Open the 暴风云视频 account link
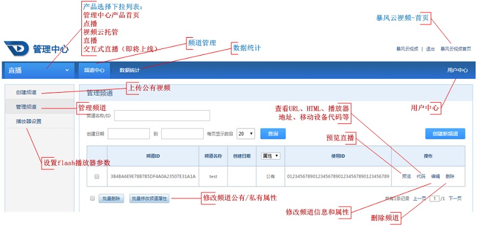Image resolution: width=478 pixels, height=226 pixels. pyautogui.click(x=407, y=49)
